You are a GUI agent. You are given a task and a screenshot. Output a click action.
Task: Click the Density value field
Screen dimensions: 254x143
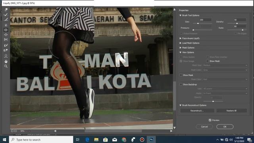240,20
